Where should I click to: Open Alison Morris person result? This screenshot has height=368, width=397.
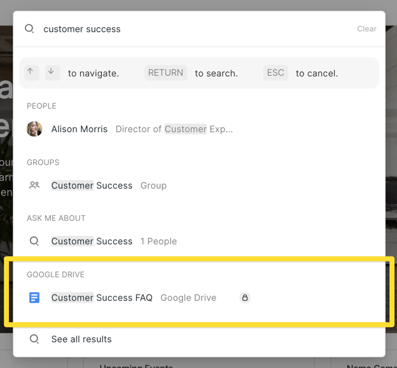(x=79, y=129)
